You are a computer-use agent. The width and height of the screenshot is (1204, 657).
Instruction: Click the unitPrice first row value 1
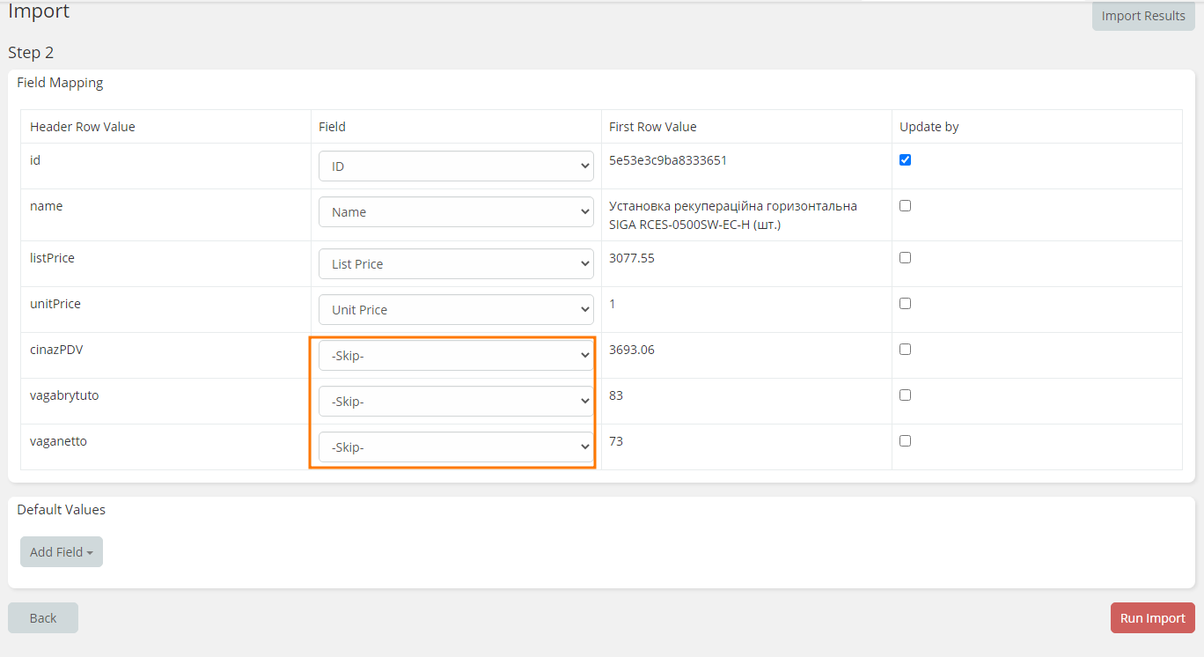click(613, 304)
